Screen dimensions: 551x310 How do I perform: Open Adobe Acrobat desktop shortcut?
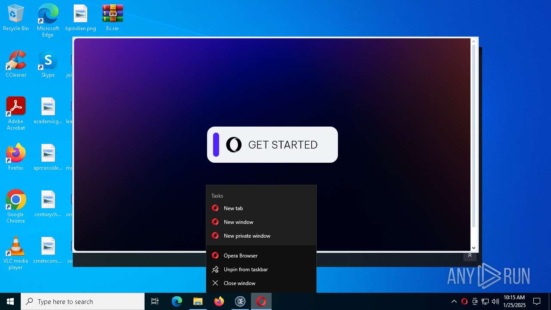[x=16, y=114]
